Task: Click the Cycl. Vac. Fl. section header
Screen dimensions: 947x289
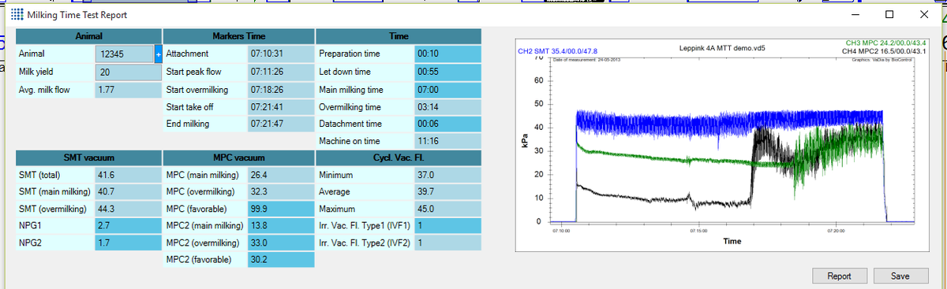Action: tap(398, 157)
